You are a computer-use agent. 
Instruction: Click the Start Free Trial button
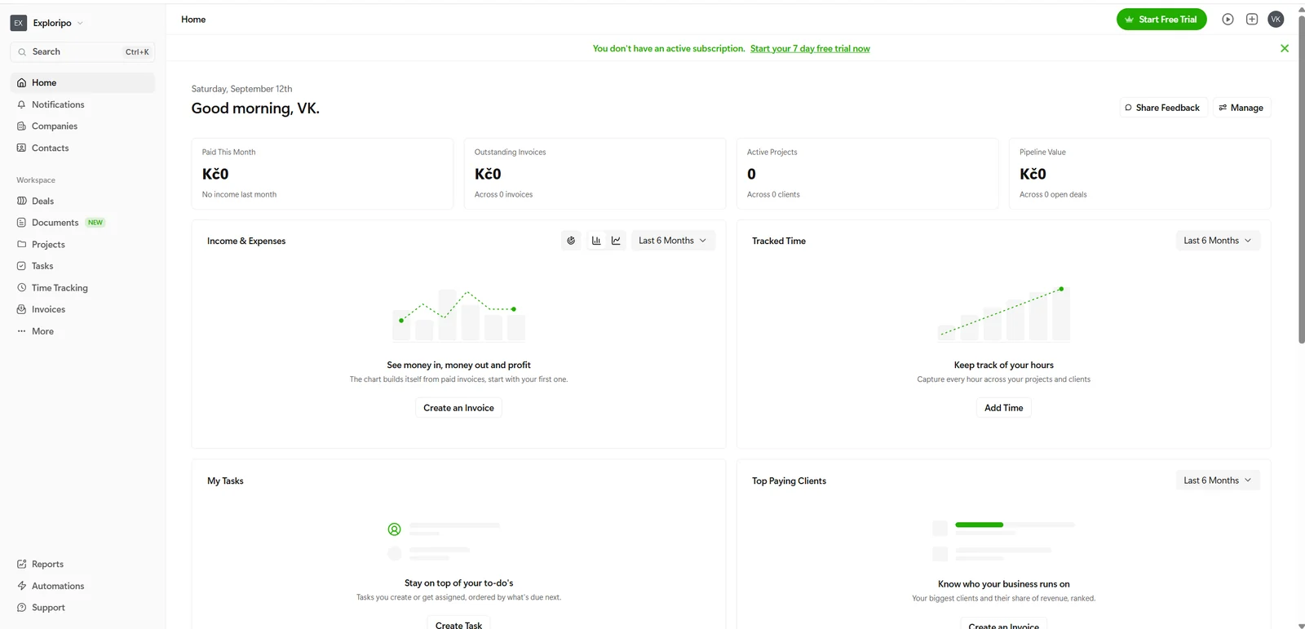pyautogui.click(x=1161, y=20)
